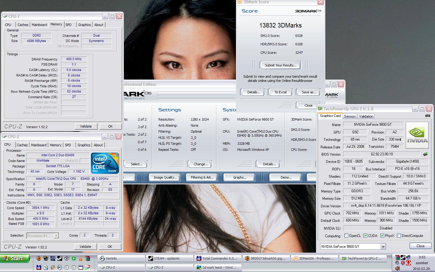Click network computers icon in system tray
The height and width of the screenshot is (272, 435).
[x=408, y=257]
